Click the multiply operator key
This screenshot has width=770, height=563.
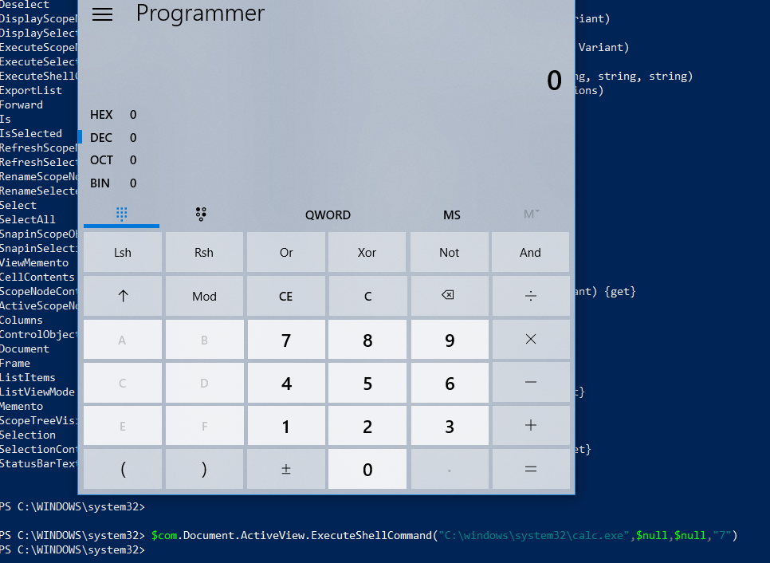click(x=530, y=339)
